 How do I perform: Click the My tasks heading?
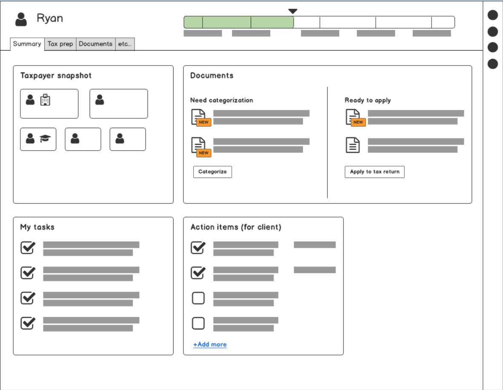37,227
